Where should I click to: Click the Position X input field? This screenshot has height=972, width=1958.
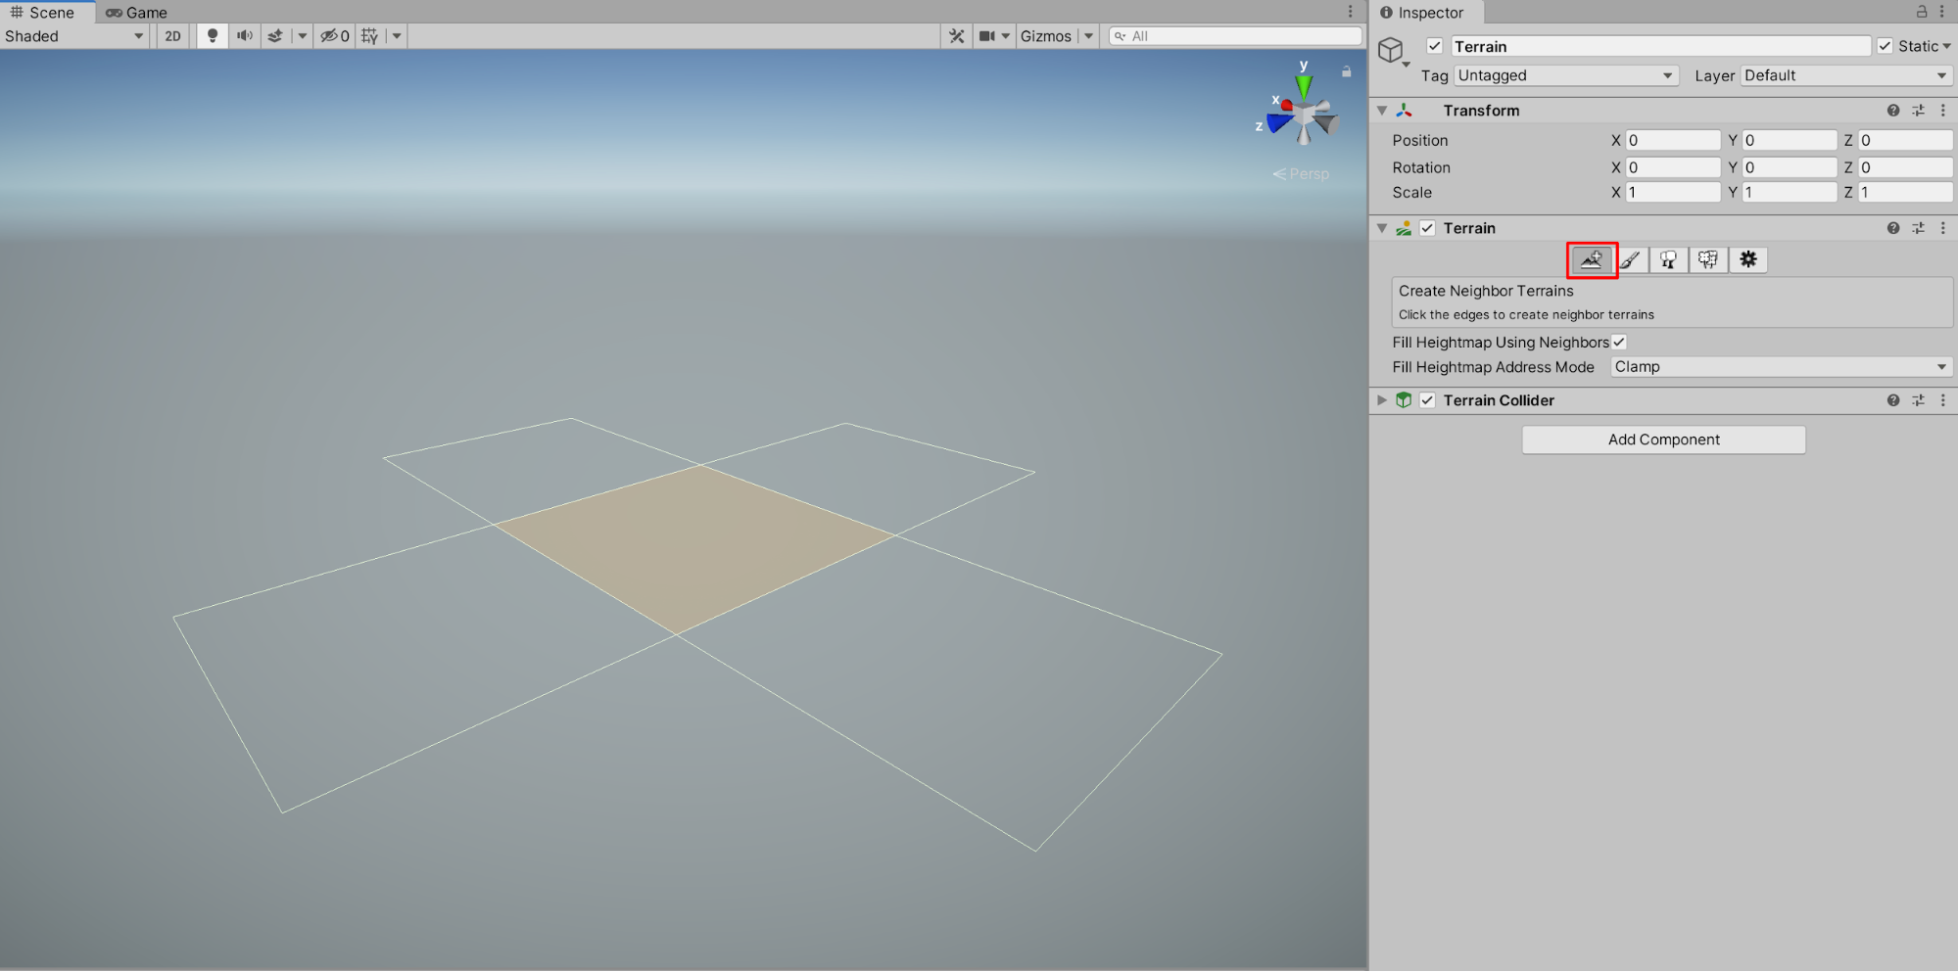pyautogui.click(x=1673, y=140)
